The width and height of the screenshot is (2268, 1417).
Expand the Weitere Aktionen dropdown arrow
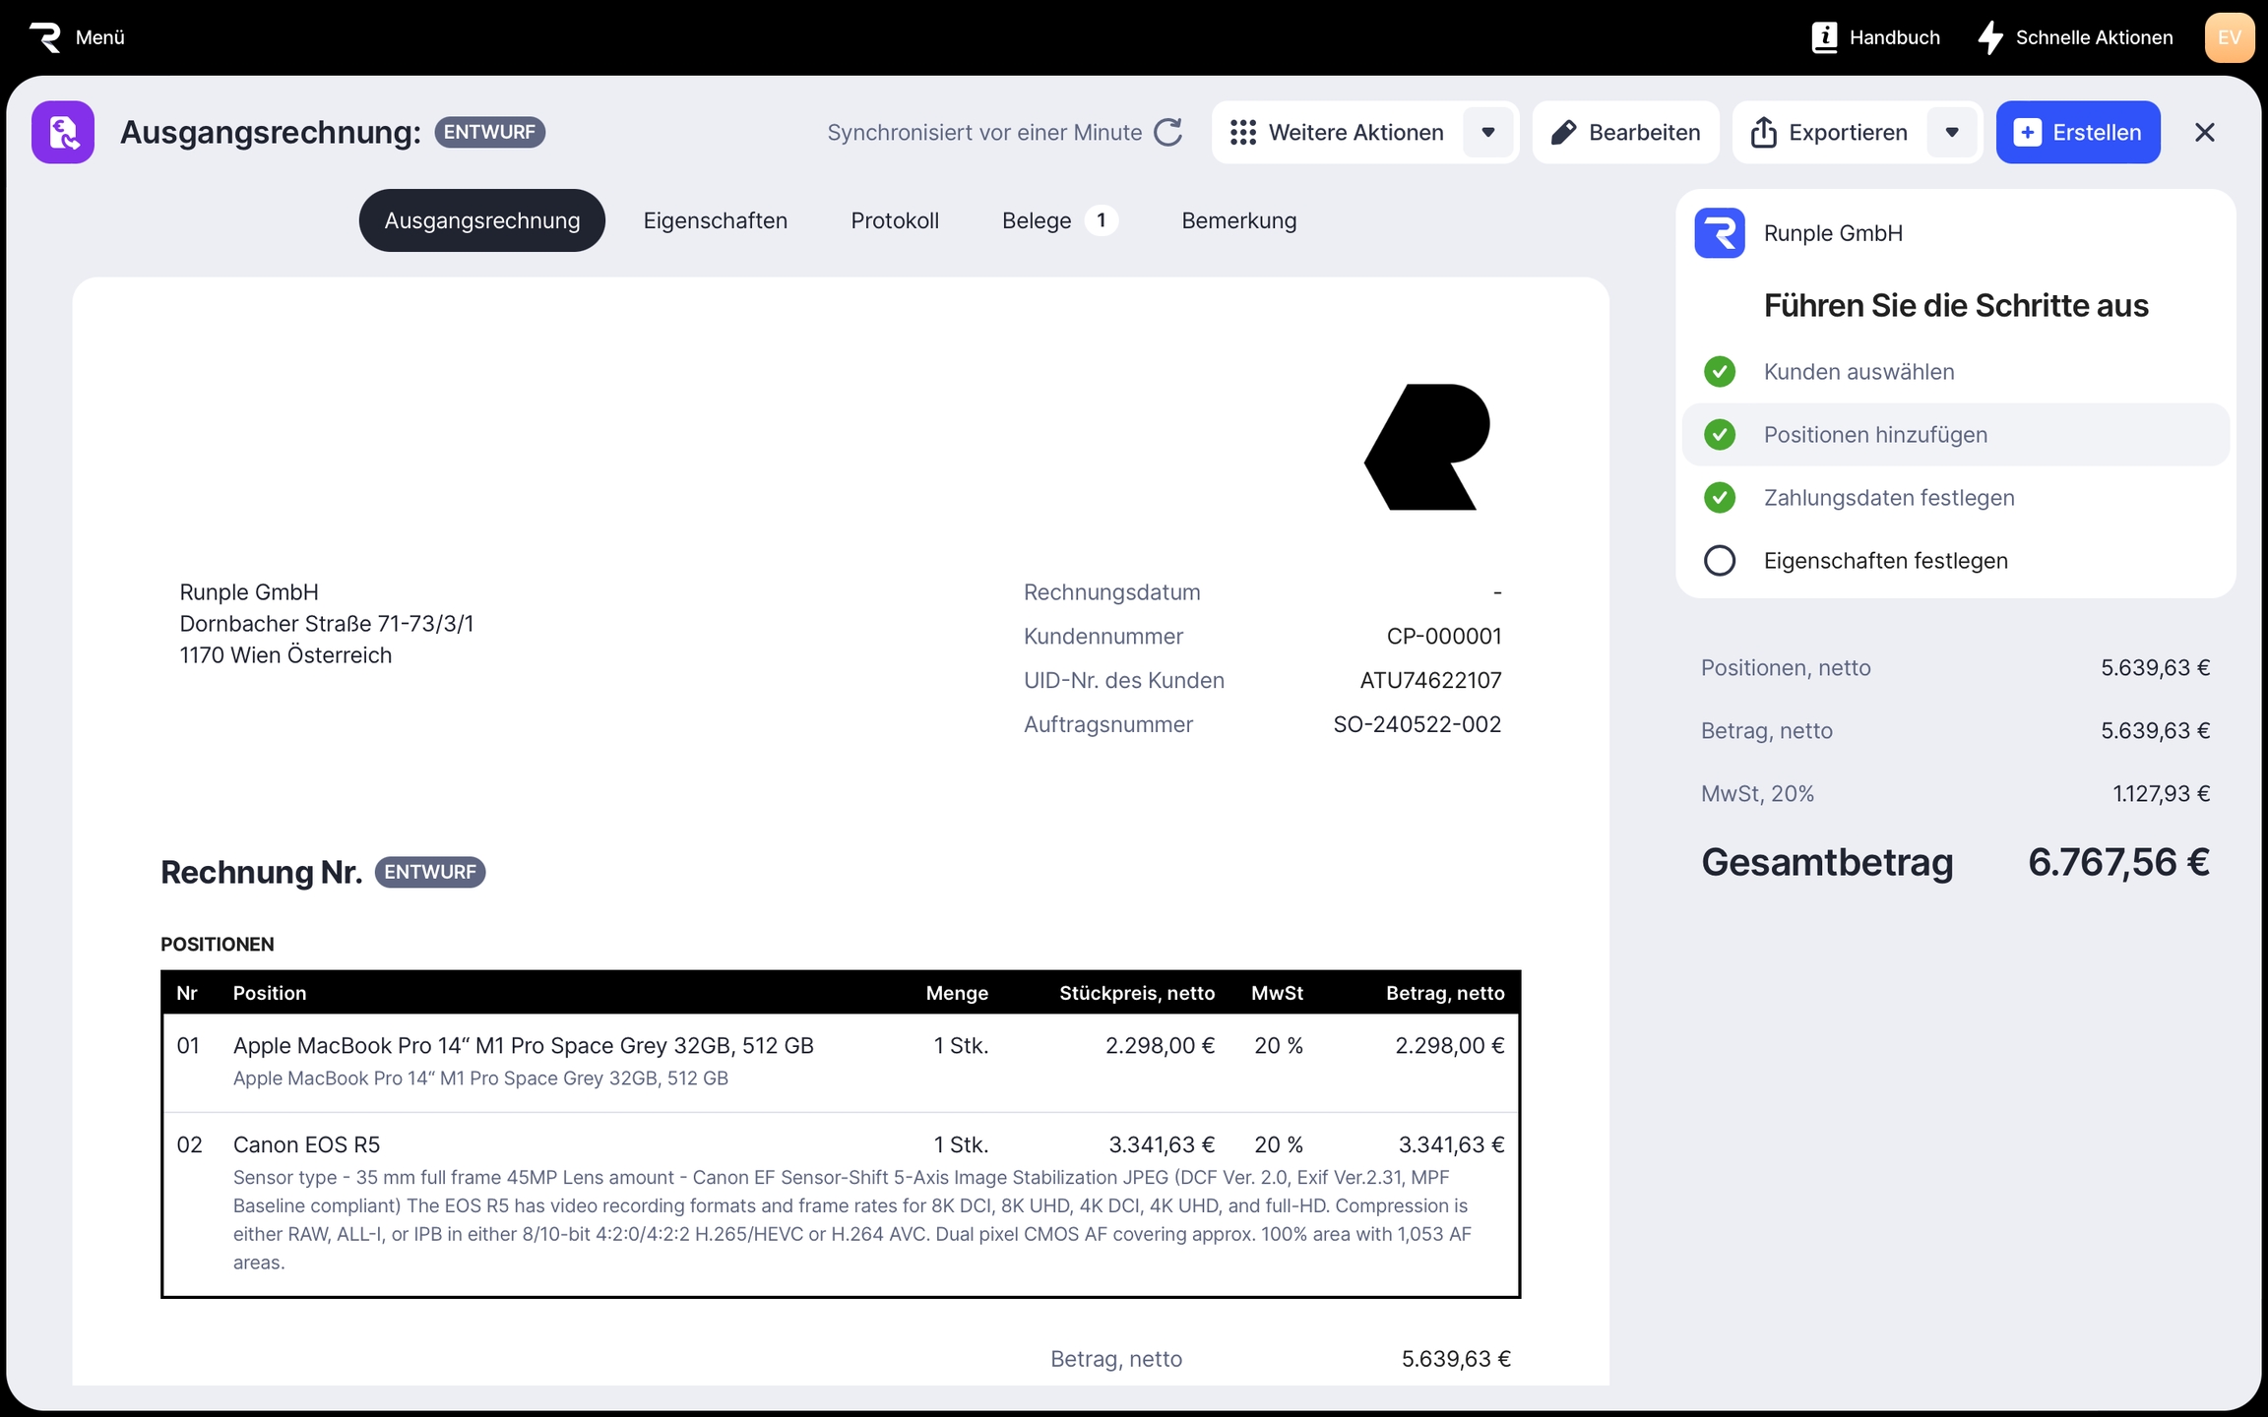[x=1487, y=132]
